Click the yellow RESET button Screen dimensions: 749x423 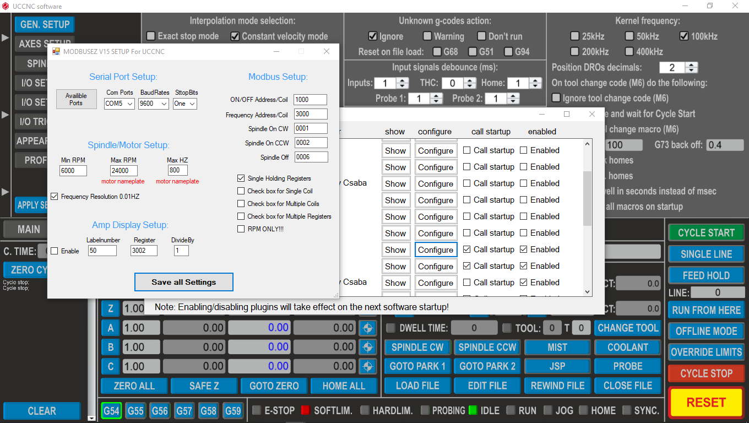tap(706, 403)
